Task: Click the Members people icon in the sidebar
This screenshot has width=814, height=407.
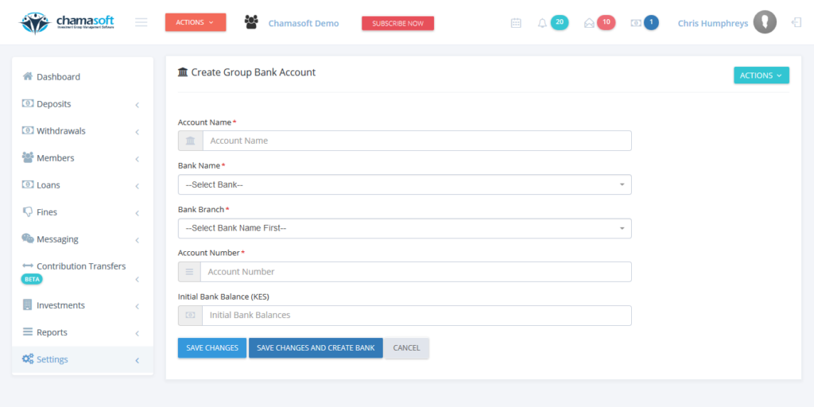Action: [x=28, y=157]
